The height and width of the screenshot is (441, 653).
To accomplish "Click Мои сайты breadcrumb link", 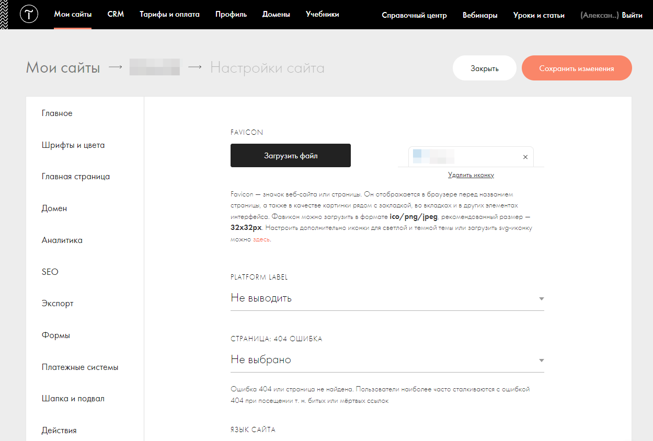I will click(63, 68).
